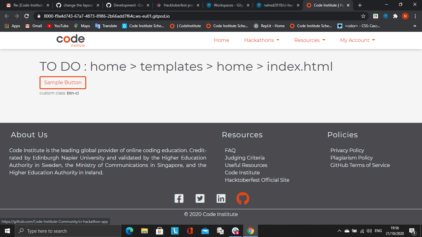Click the Windows search box
Image resolution: width=422 pixels, height=237 pixels.
[68, 231]
